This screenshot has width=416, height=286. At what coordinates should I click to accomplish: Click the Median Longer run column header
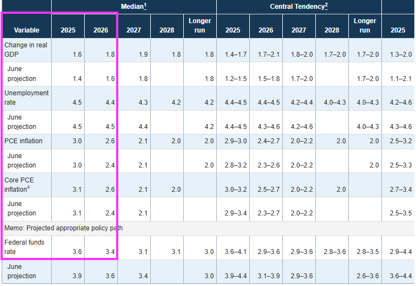point(200,25)
